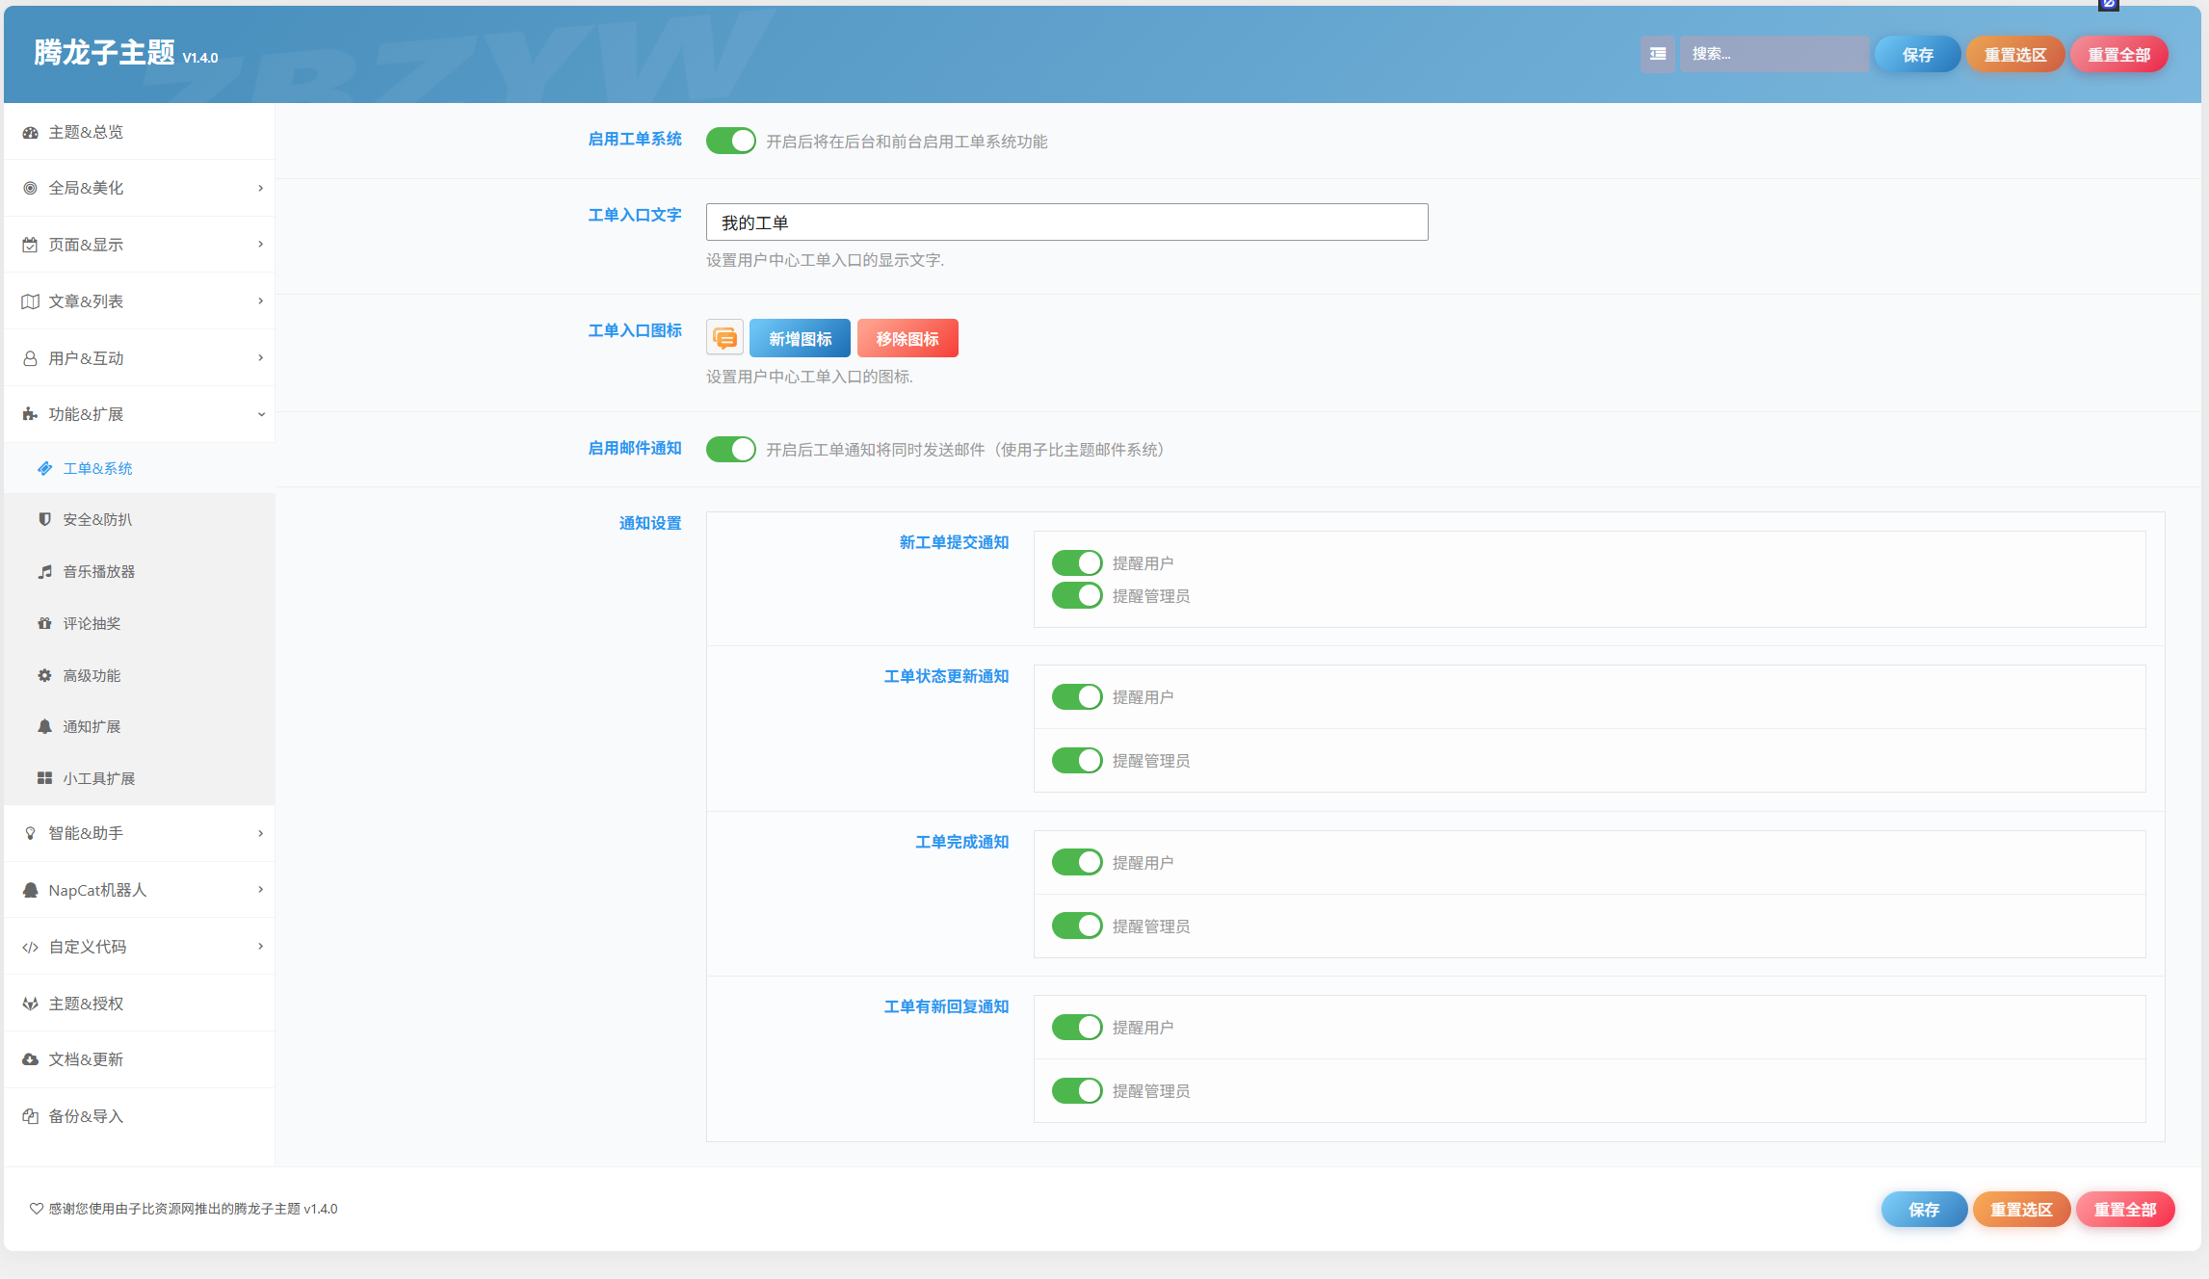Toggle 提醒管理员 under 工单有新回复通知
This screenshot has height=1279, width=2209.
point(1077,1090)
